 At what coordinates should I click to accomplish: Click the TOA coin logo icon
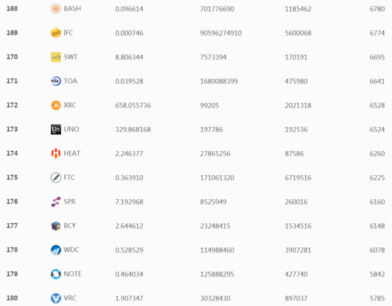click(x=56, y=81)
